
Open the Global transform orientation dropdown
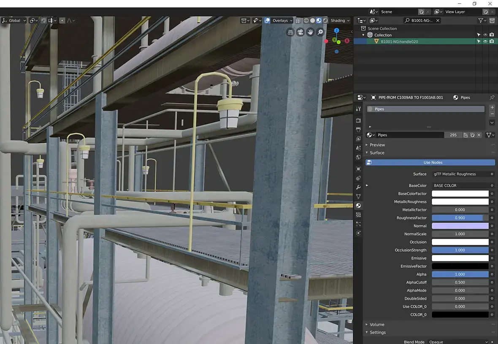click(14, 20)
